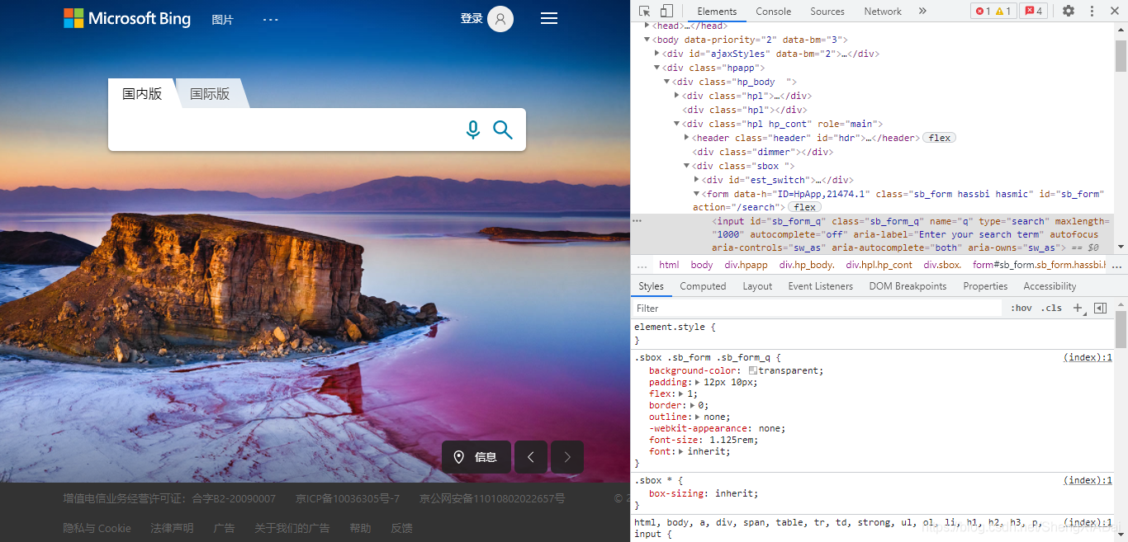This screenshot has height=542, width=1128.
Task: Expand the padding shorthand property triangle
Action: coord(698,383)
